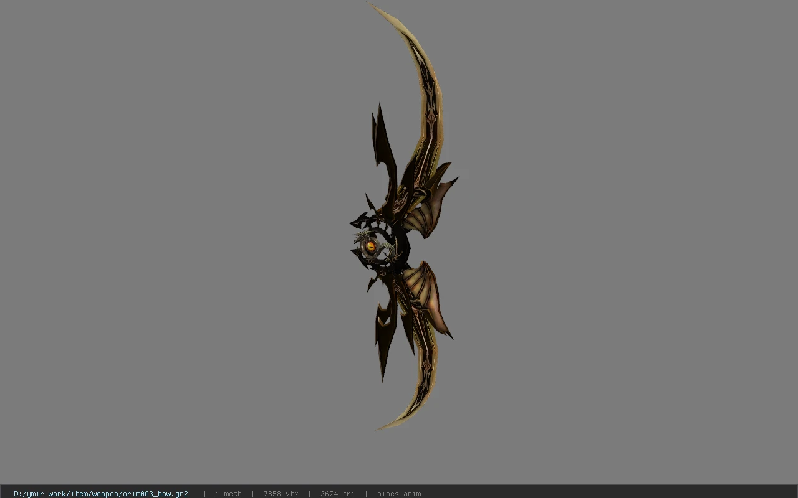Click the bow 3D model in viewport
This screenshot has height=498, width=798.
[x=404, y=217]
